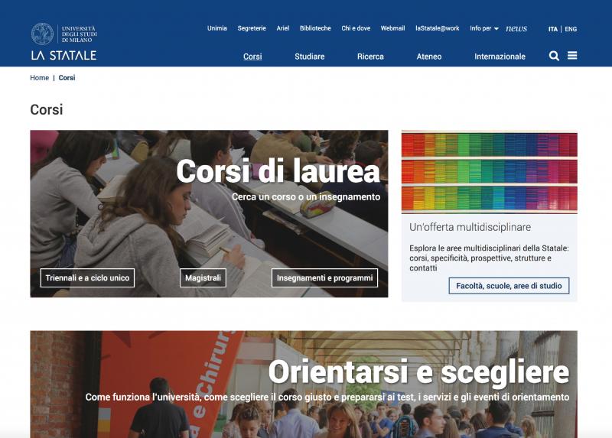Switch language to ENG
The width and height of the screenshot is (612, 438).
pos(571,29)
